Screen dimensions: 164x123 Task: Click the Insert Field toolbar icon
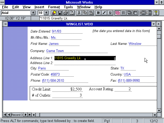(x=142, y=13)
